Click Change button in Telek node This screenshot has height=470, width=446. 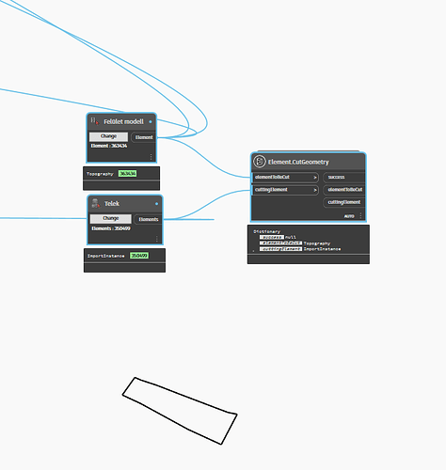coord(111,218)
